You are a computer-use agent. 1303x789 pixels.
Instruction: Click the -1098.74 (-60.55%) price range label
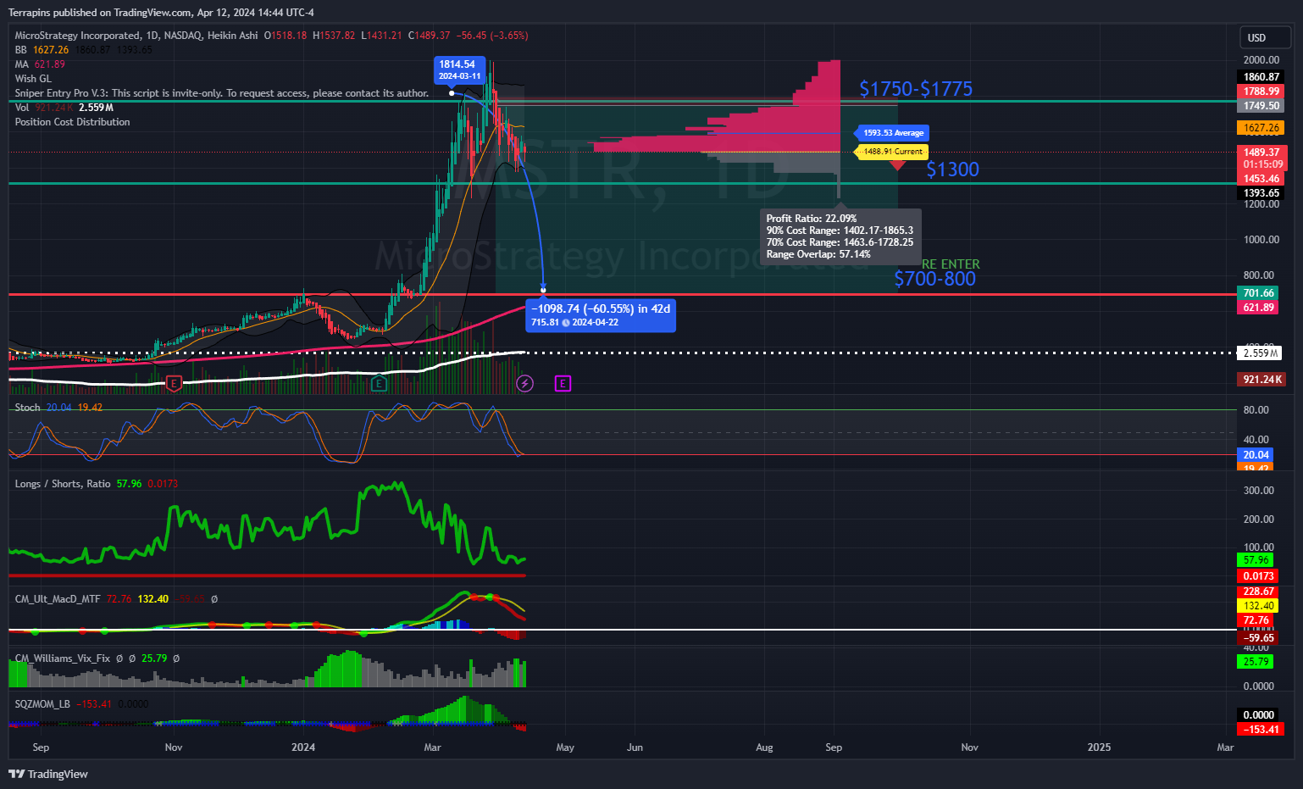601,315
